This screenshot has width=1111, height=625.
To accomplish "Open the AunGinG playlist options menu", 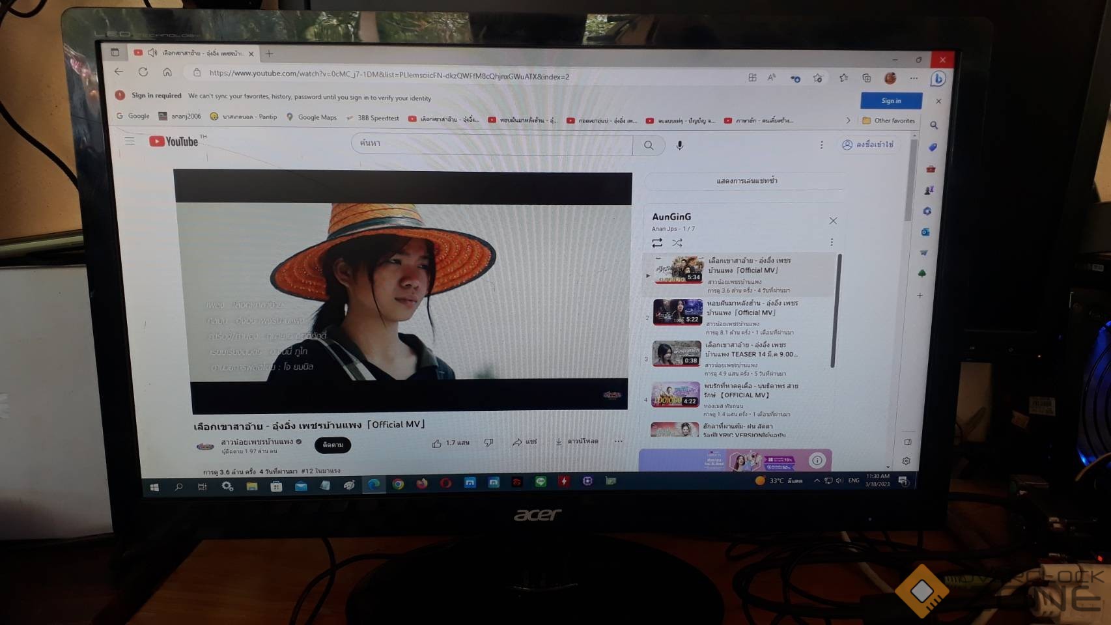I will [x=832, y=242].
